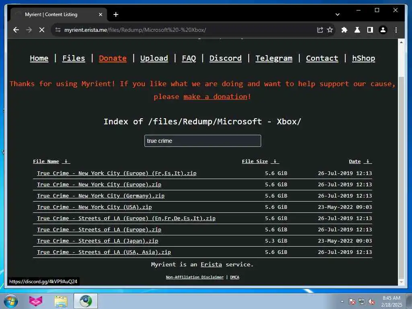This screenshot has height=309, width=412.
Task: Bookmark this page with star icon
Action: tap(330, 30)
